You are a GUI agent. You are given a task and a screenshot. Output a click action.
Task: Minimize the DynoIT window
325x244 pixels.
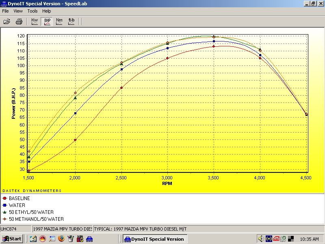click(307, 4)
